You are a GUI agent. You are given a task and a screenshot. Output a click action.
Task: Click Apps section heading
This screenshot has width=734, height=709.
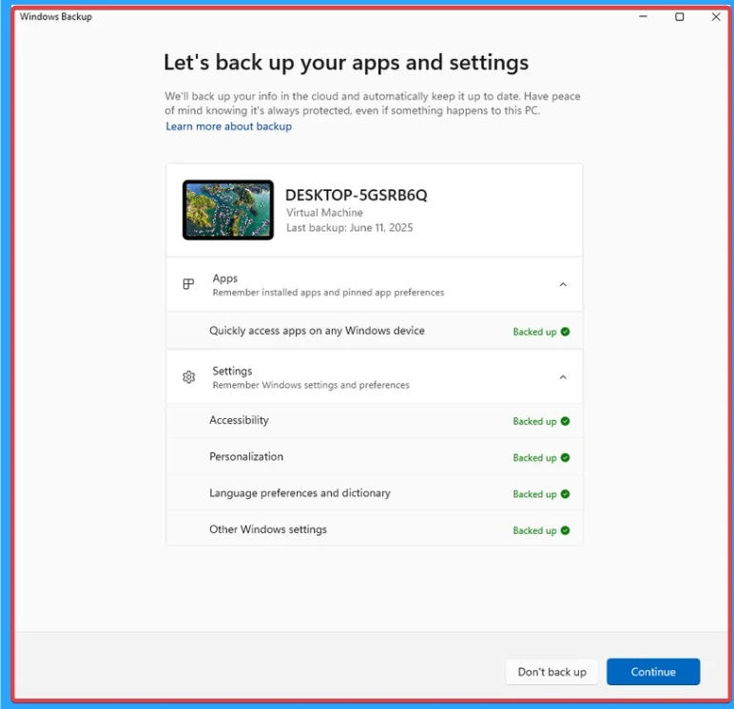224,278
